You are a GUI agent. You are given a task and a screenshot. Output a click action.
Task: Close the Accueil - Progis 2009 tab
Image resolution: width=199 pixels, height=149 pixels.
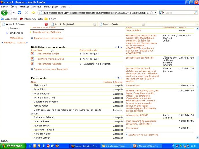pos(95,24)
